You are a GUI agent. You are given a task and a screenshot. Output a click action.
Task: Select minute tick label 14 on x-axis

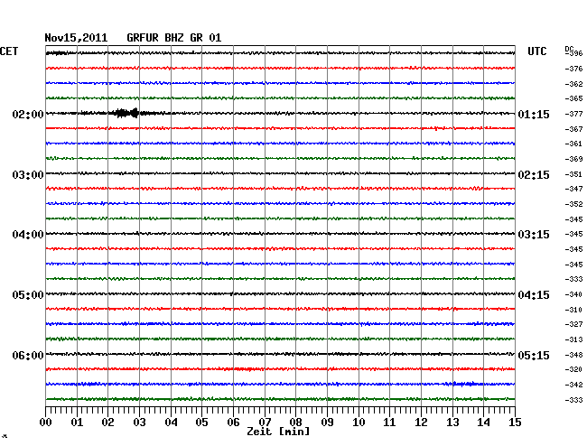click(x=484, y=423)
